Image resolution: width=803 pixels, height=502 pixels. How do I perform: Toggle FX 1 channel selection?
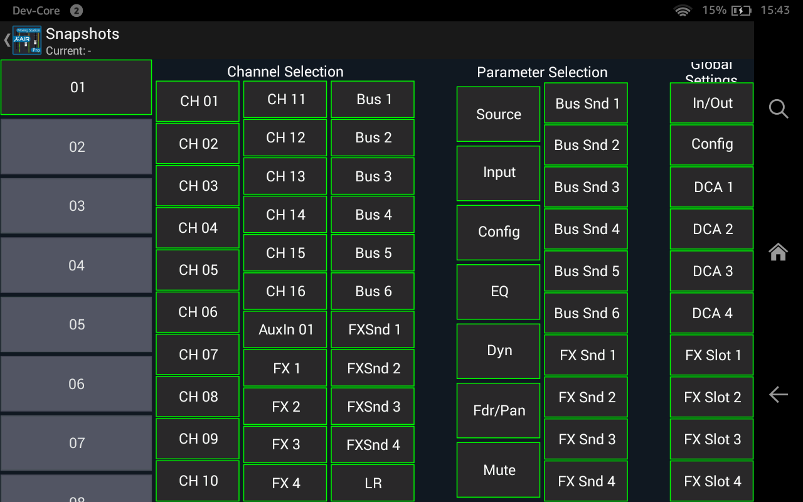click(285, 368)
